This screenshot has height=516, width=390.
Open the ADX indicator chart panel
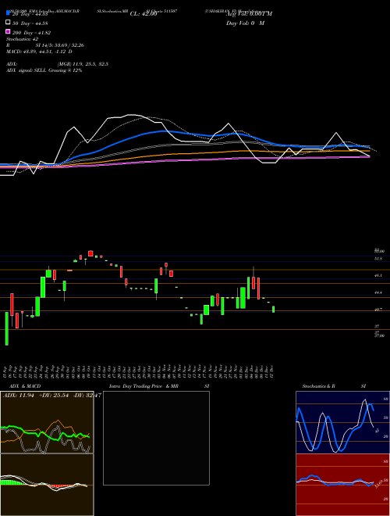coord(47,422)
